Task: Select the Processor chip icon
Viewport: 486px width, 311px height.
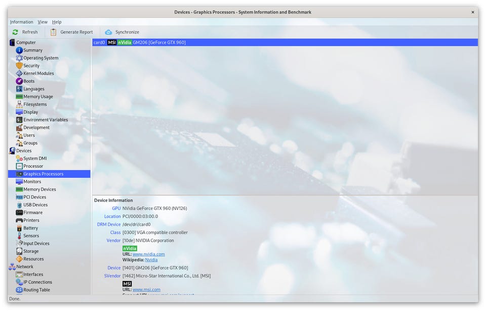Action: tap(19, 166)
